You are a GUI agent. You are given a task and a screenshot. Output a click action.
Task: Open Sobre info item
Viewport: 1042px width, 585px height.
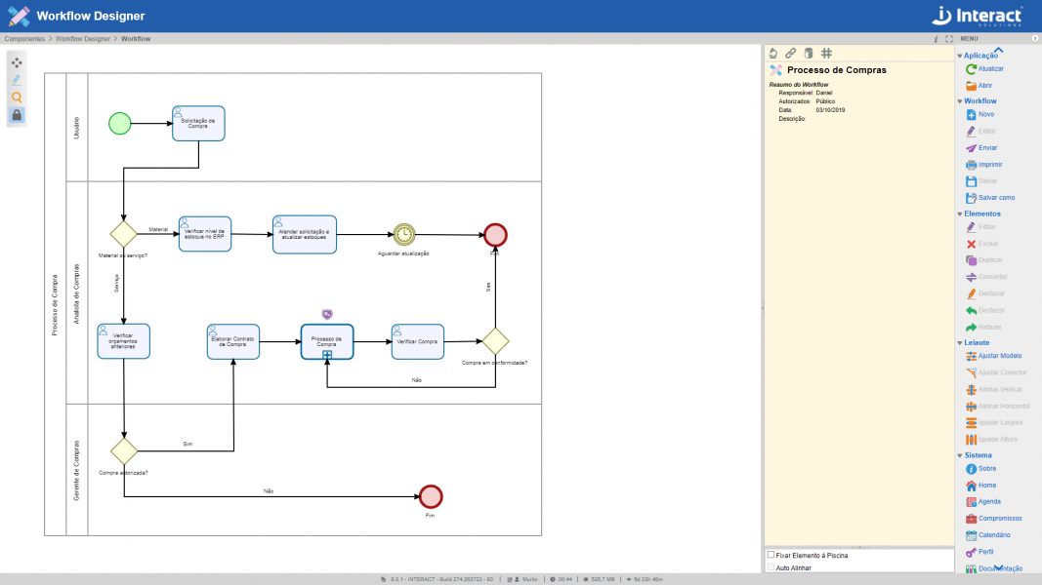click(x=980, y=469)
